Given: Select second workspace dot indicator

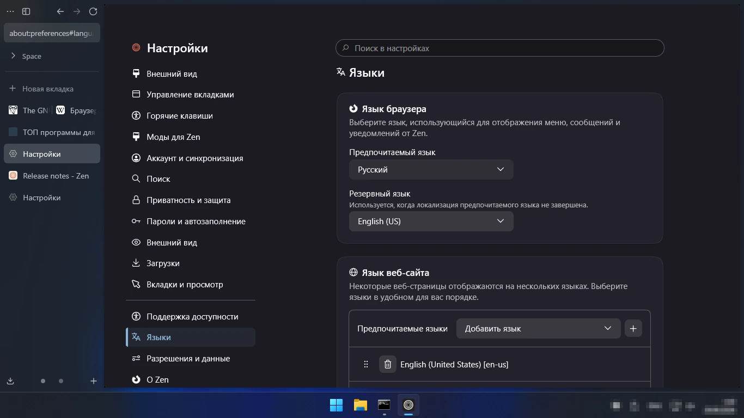Looking at the screenshot, I should (61, 381).
